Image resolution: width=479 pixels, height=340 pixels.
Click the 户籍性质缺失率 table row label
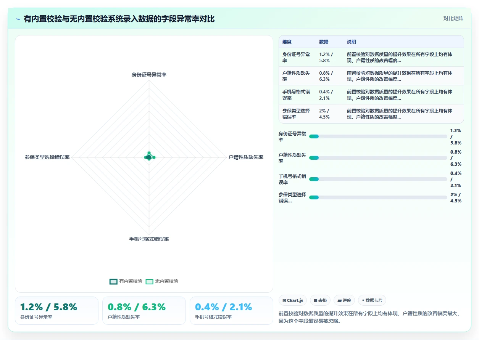tap(296, 76)
